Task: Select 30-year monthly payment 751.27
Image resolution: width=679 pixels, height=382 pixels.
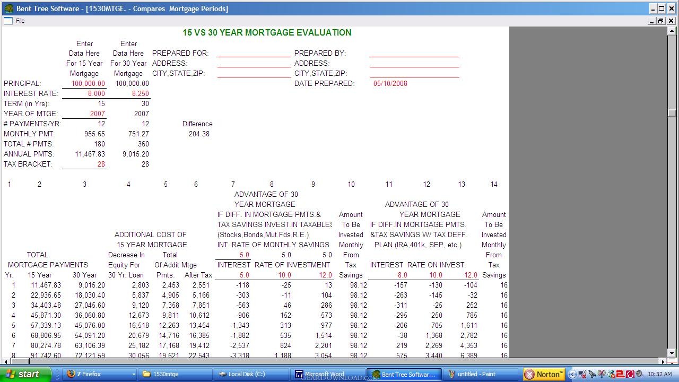Action: (138, 134)
